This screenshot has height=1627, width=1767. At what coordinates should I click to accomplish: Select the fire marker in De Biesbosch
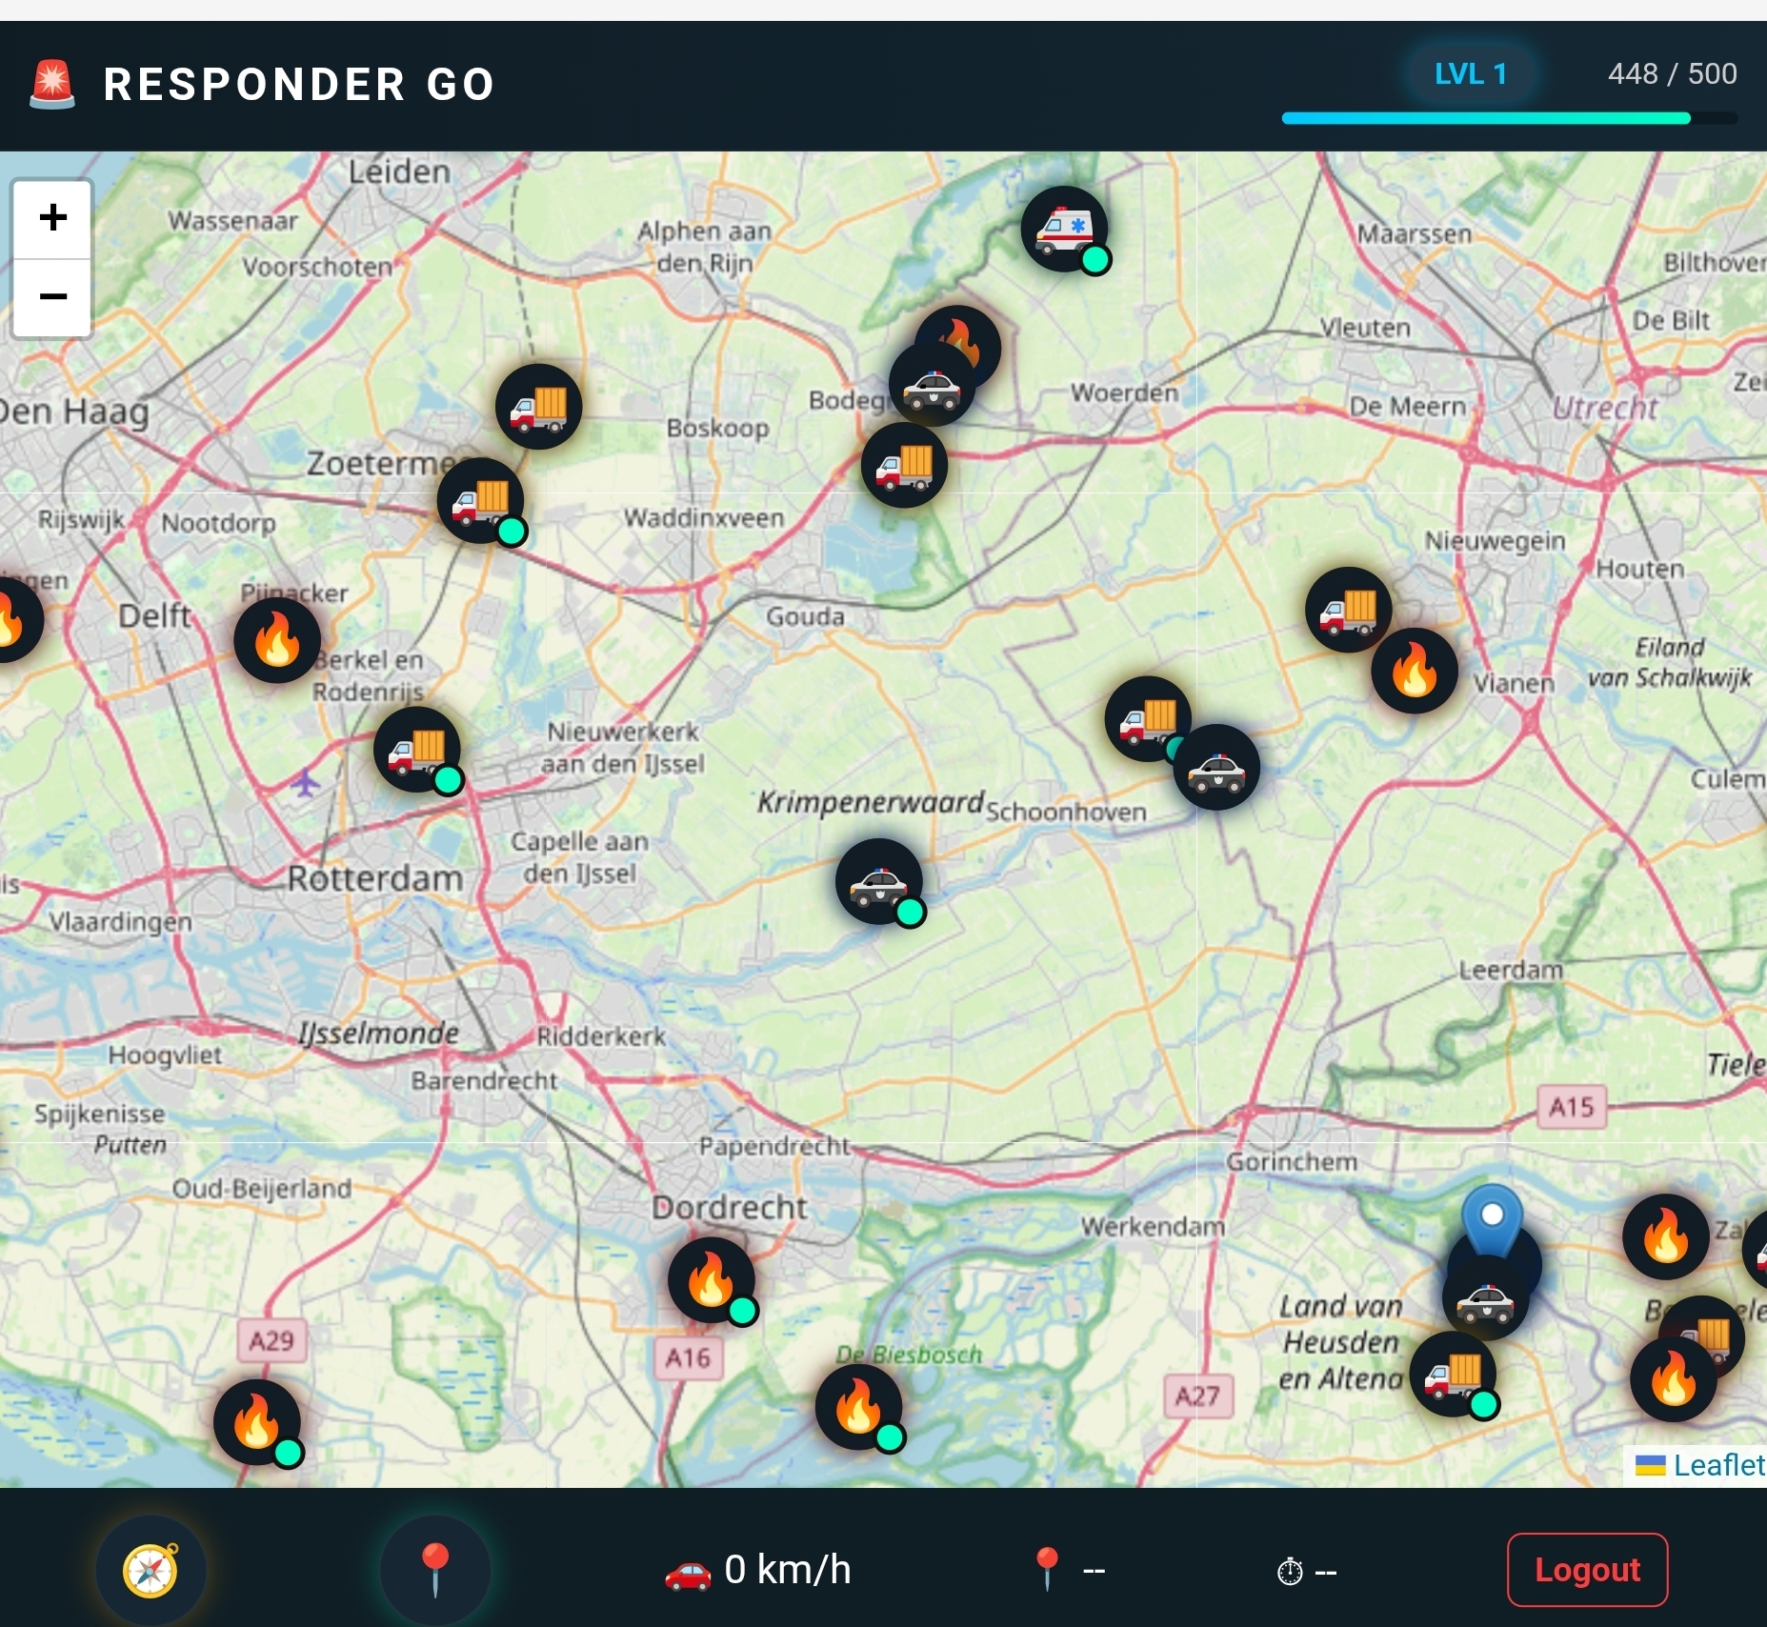click(857, 1407)
